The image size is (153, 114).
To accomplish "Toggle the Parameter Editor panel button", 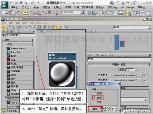I will [x=60, y=27].
